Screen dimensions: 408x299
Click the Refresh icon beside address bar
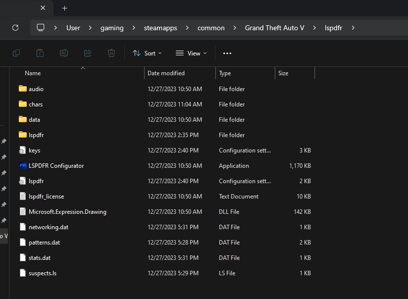(15, 28)
